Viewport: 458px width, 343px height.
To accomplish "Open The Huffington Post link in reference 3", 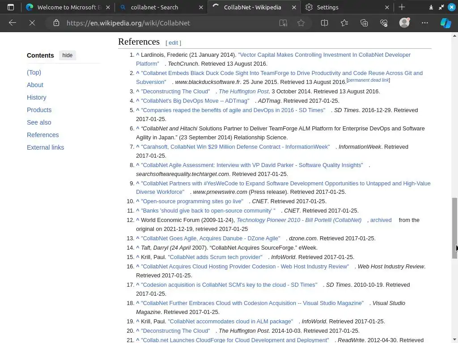I will point(243,92).
